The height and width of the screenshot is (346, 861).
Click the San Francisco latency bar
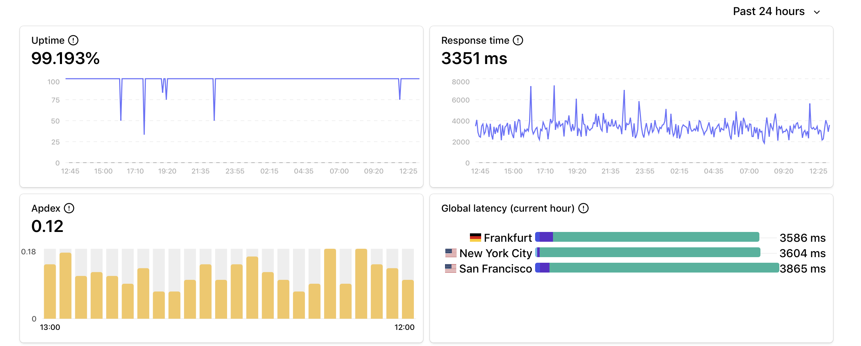click(657, 268)
